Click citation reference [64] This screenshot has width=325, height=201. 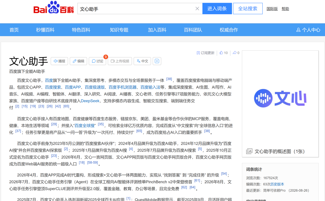point(192,187)
